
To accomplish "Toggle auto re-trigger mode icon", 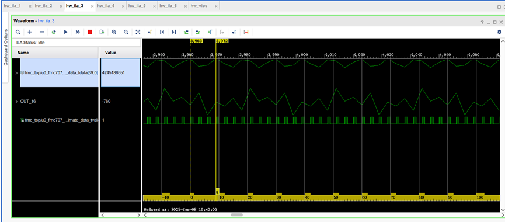I will coord(54,32).
